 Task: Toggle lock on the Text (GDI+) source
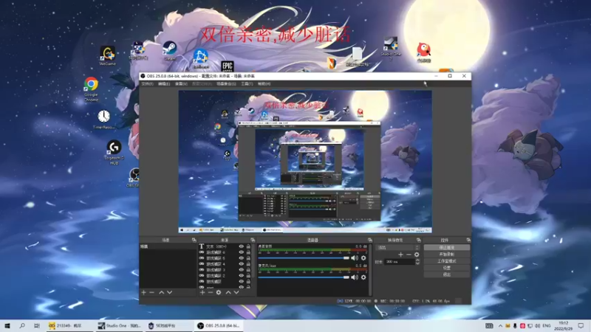pyautogui.click(x=248, y=246)
